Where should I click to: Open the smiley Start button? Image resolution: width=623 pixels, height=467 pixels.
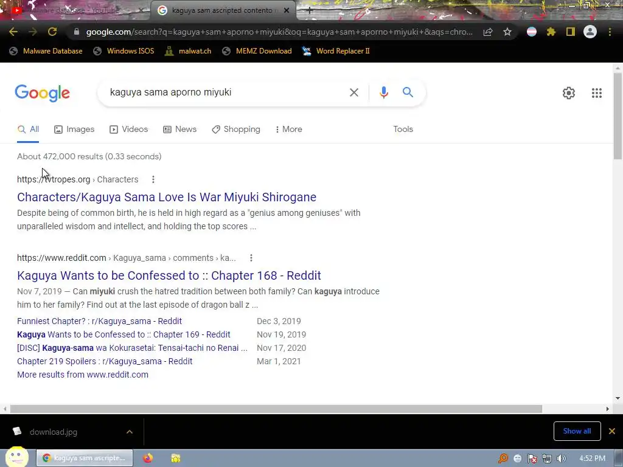pyautogui.click(x=16, y=457)
